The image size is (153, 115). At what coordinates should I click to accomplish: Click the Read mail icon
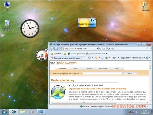[102, 58]
